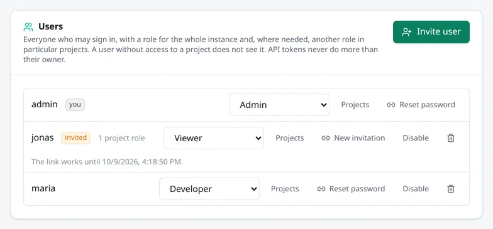Screen dimensions: 493x229
Task: Click the Users section description paragraph
Action: point(201,50)
